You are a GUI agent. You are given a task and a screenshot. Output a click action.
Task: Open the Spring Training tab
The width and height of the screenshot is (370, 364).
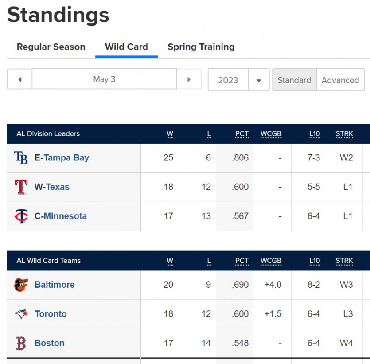coord(201,47)
